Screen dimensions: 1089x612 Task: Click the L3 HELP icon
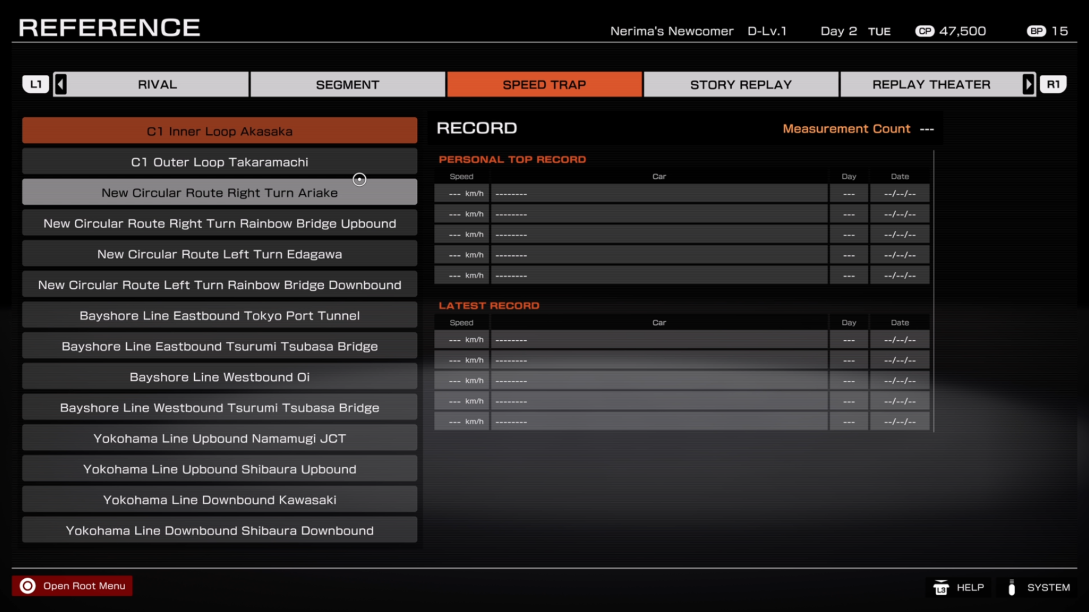pos(941,588)
